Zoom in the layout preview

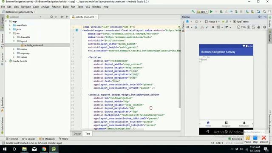click(248, 27)
